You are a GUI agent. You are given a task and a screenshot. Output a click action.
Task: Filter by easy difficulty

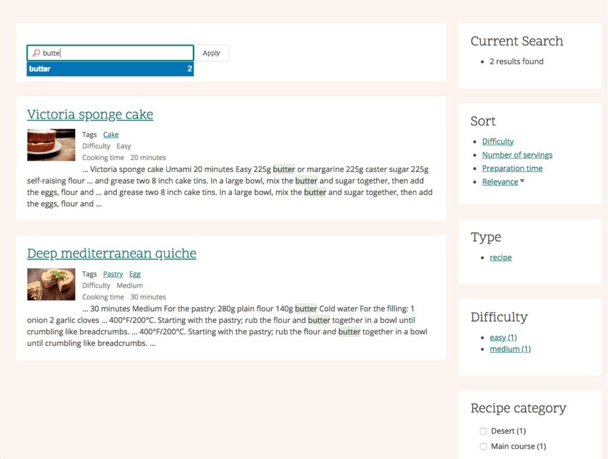tap(503, 337)
